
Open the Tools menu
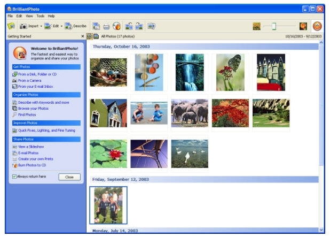tap(41, 16)
